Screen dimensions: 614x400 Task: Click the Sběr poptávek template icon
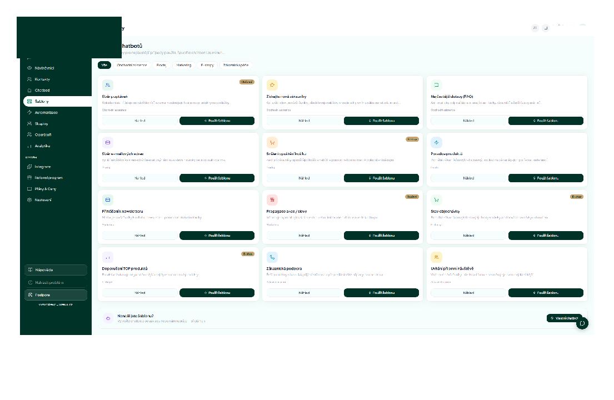[x=108, y=85]
